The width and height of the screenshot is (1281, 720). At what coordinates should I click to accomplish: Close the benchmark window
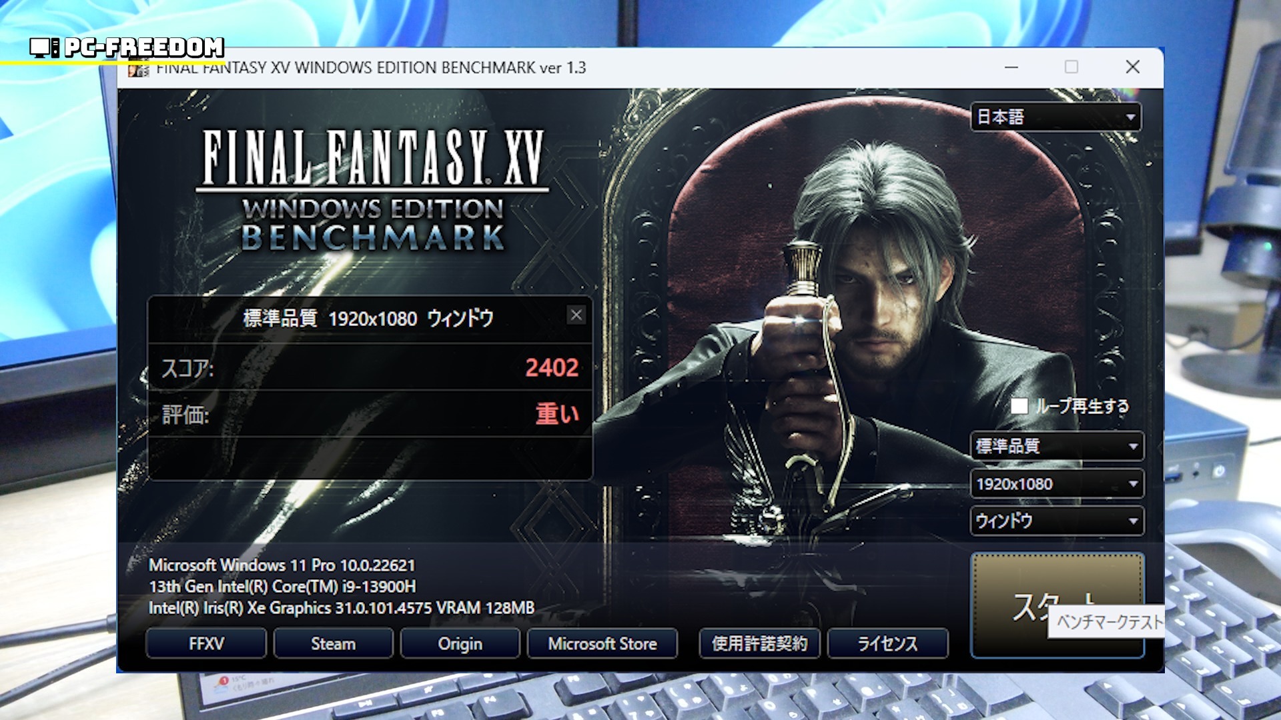[x=1132, y=67]
